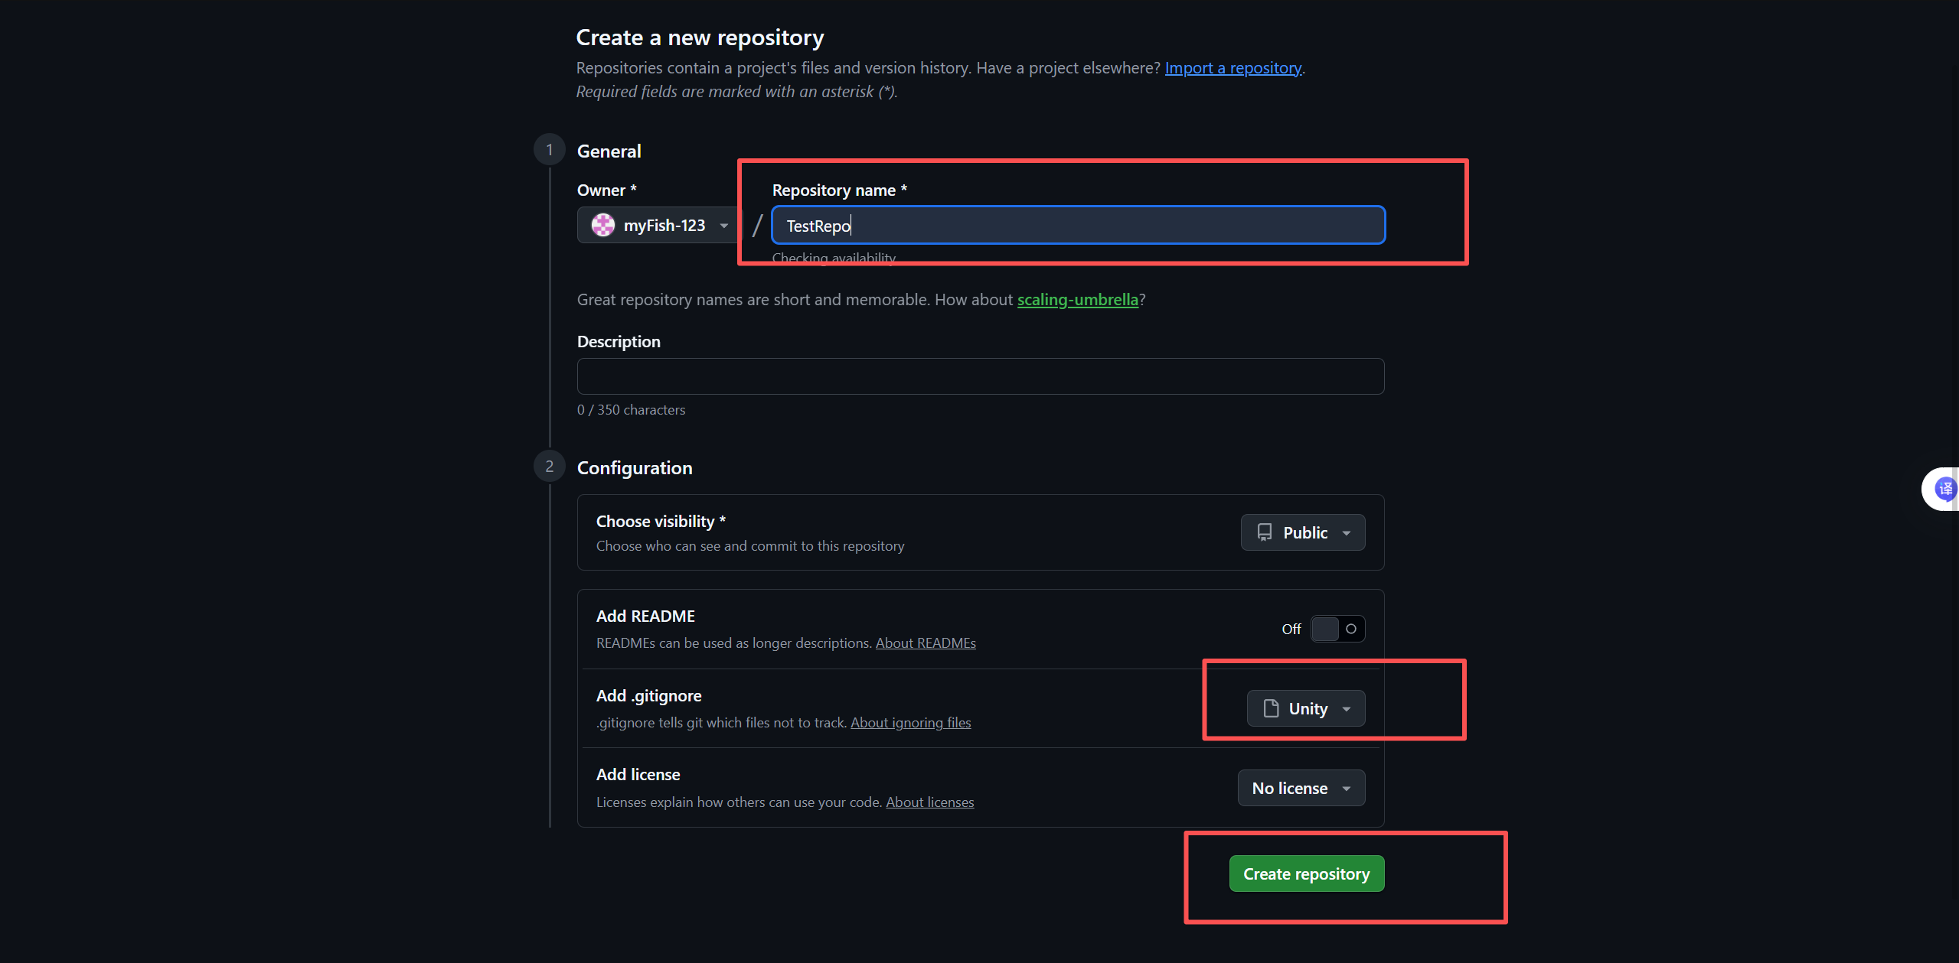1959x963 pixels.
Task: Follow the Import a repository link
Action: [x=1233, y=68]
